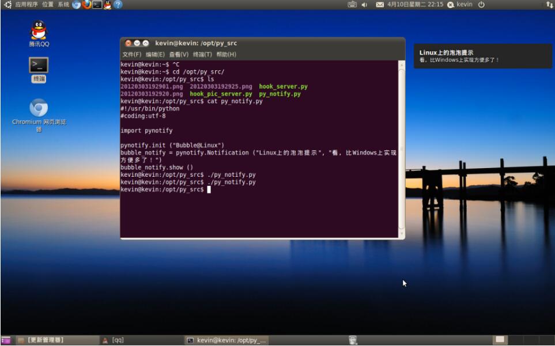Open terminal 终端(T) menu
The height and width of the screenshot is (346, 555).
pyautogui.click(x=202, y=55)
